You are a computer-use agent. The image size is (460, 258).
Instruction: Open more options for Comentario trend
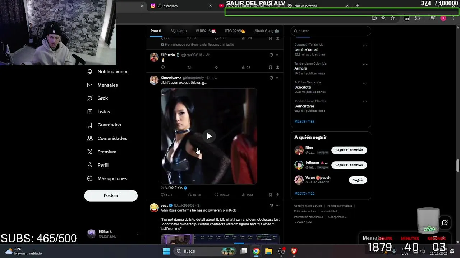click(365, 102)
